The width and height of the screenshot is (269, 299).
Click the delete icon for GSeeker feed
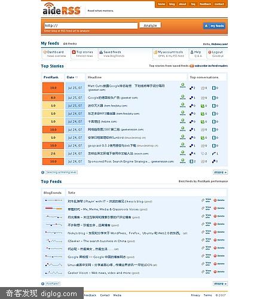coord(215,240)
